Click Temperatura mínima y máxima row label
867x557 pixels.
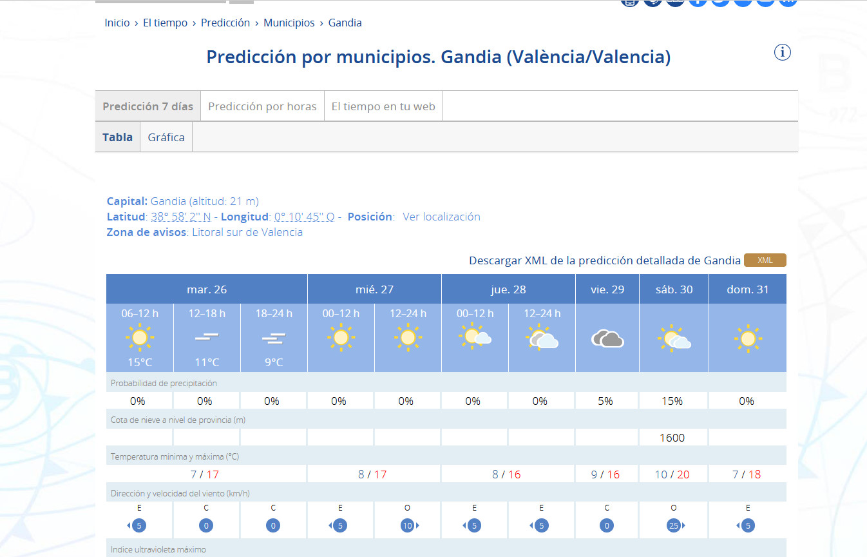click(175, 456)
